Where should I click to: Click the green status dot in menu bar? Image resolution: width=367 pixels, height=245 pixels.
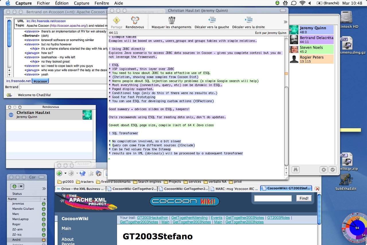pyautogui.click(x=277, y=3)
